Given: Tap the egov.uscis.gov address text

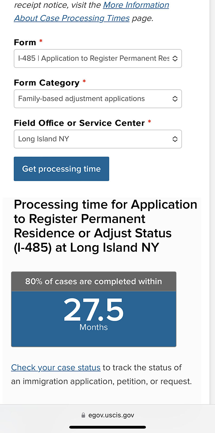Looking at the screenshot, I should [111, 415].
